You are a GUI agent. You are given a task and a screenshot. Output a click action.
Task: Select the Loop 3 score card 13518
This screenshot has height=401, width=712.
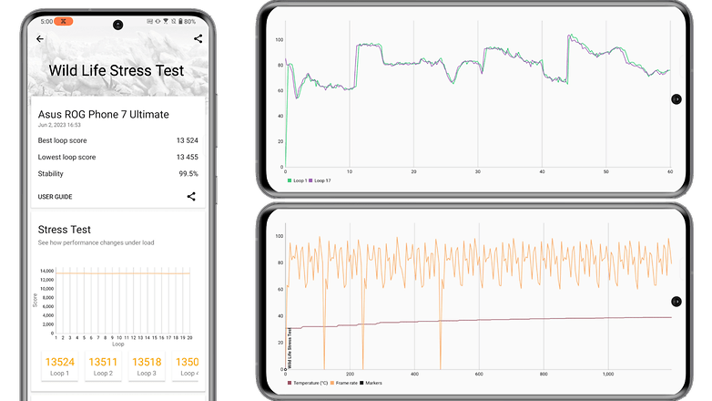[147, 366]
